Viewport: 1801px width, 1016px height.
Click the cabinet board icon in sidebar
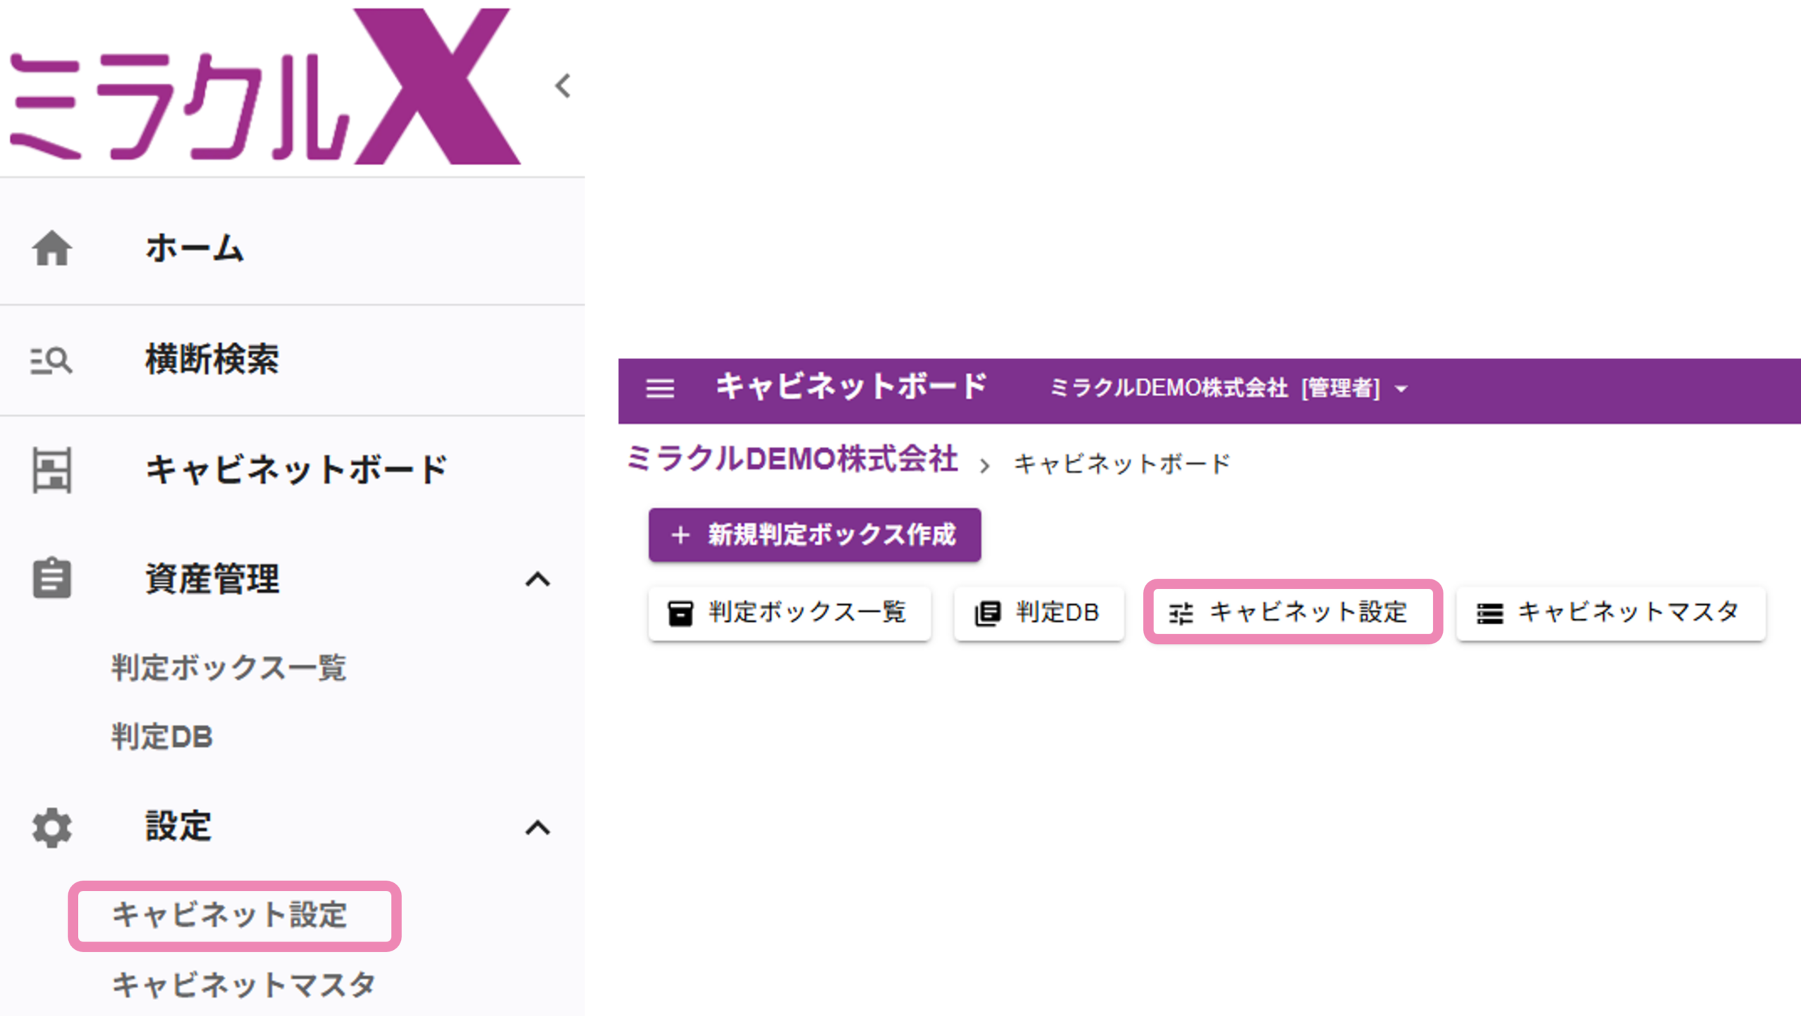click(52, 470)
